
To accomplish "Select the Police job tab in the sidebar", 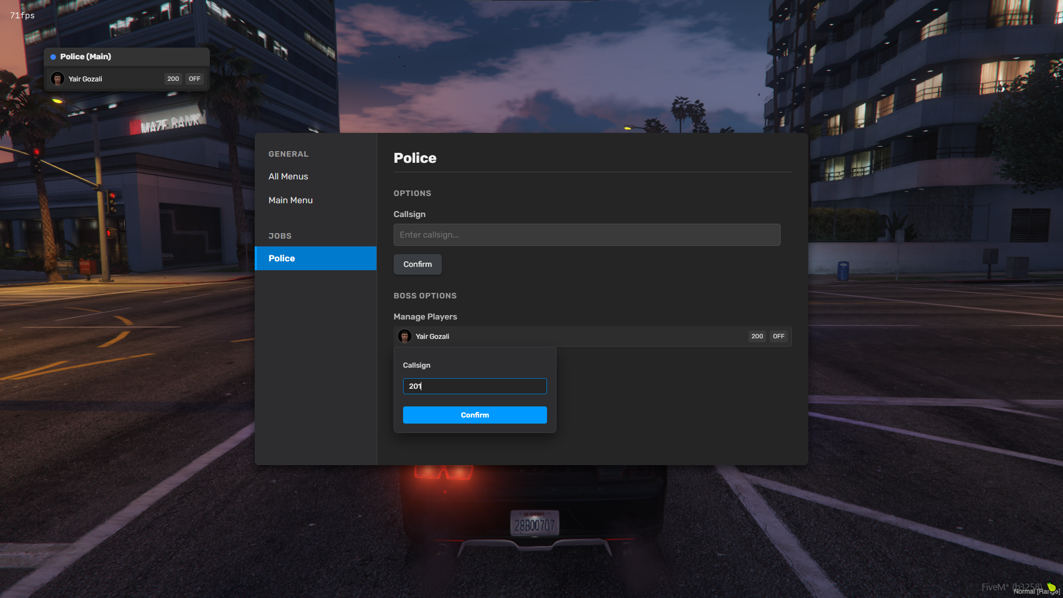I will [x=316, y=258].
